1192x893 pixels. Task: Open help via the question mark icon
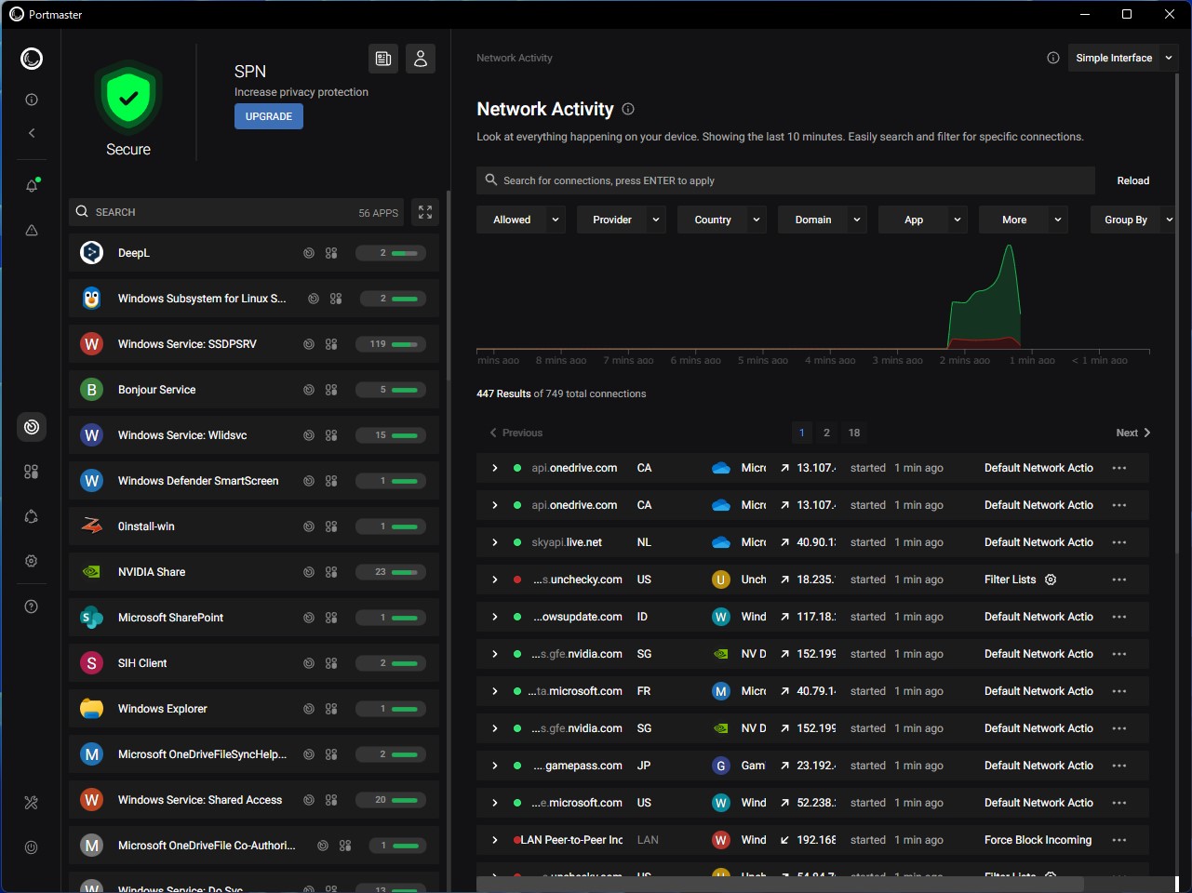[31, 606]
